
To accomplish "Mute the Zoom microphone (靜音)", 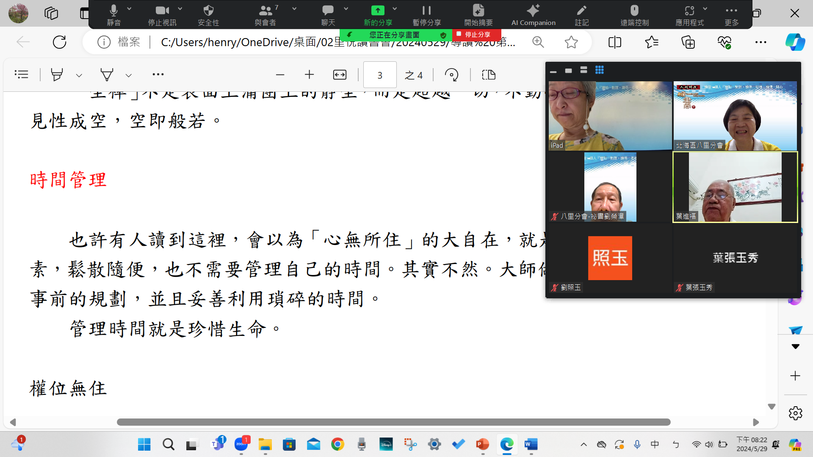I will pos(113,15).
